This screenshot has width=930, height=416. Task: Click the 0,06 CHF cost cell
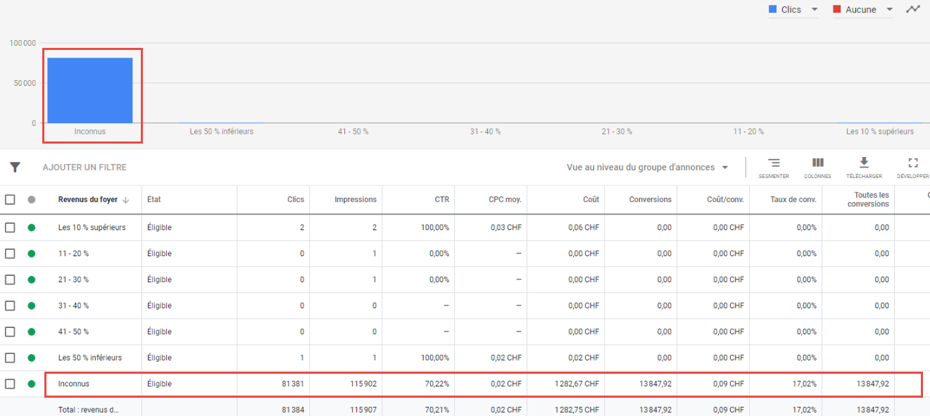coord(584,227)
